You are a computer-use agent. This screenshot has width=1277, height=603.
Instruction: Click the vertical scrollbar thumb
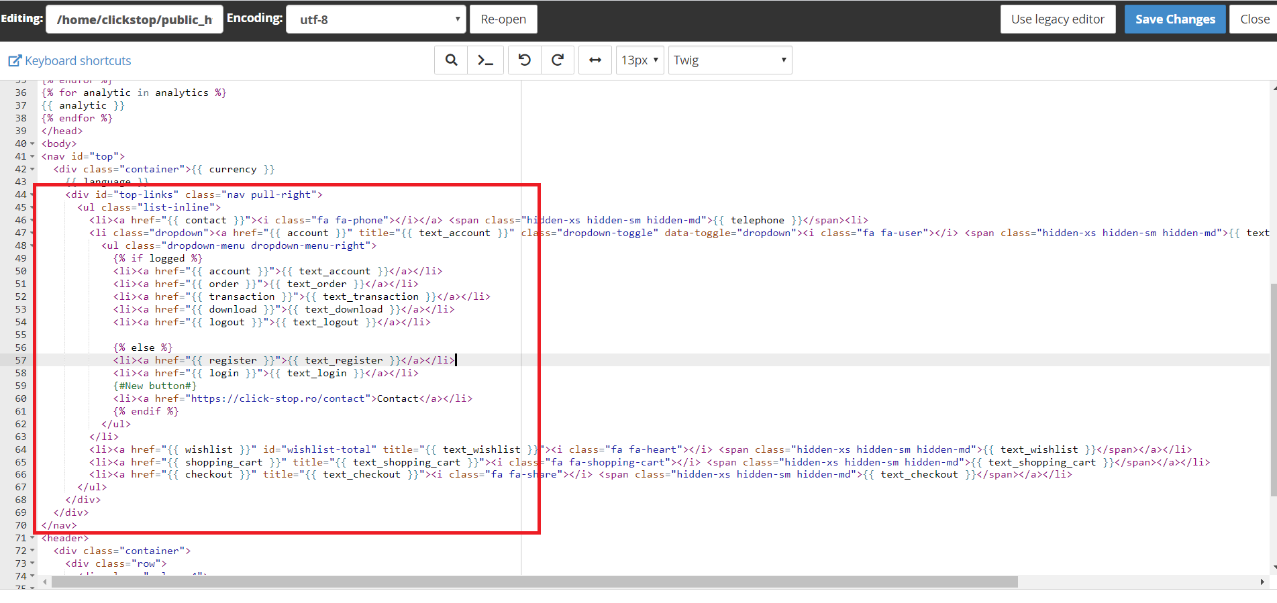click(1273, 390)
